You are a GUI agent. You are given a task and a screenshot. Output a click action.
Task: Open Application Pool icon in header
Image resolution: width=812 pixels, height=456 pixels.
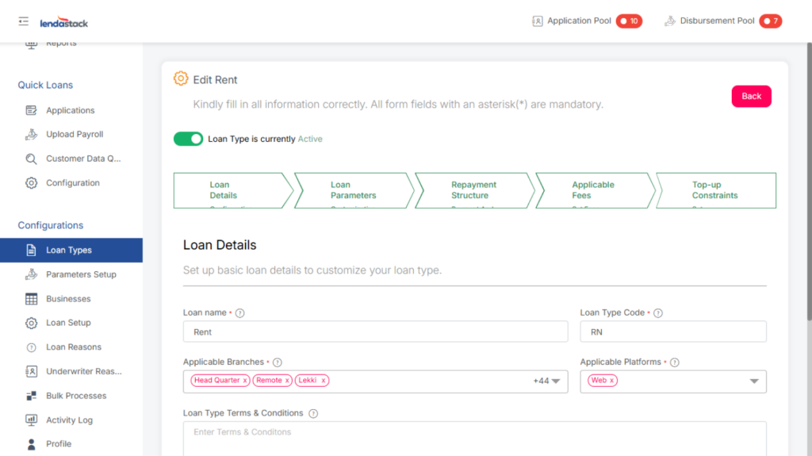click(x=538, y=21)
